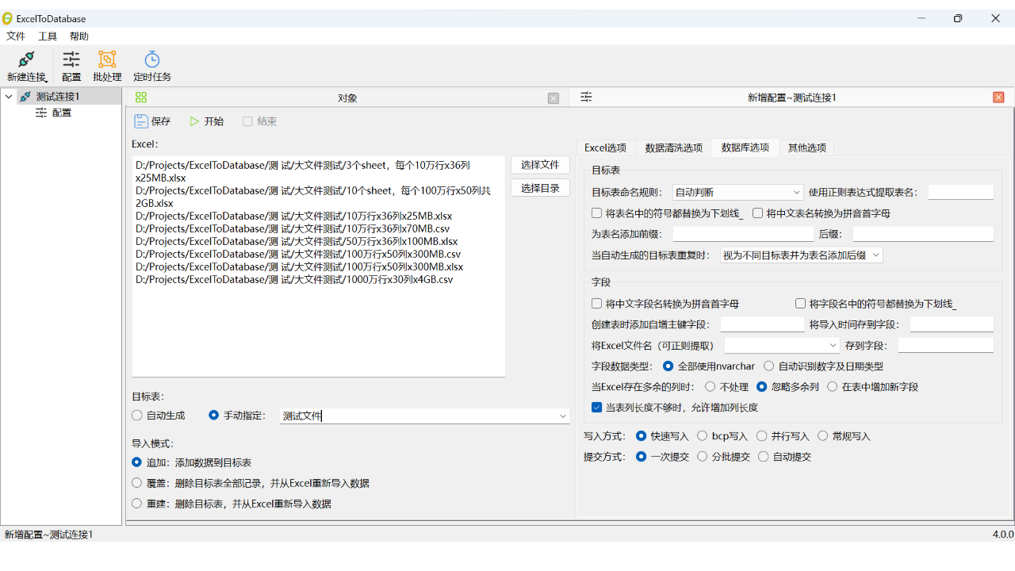Click the 后缀 input field
1015x571 pixels.
923,234
